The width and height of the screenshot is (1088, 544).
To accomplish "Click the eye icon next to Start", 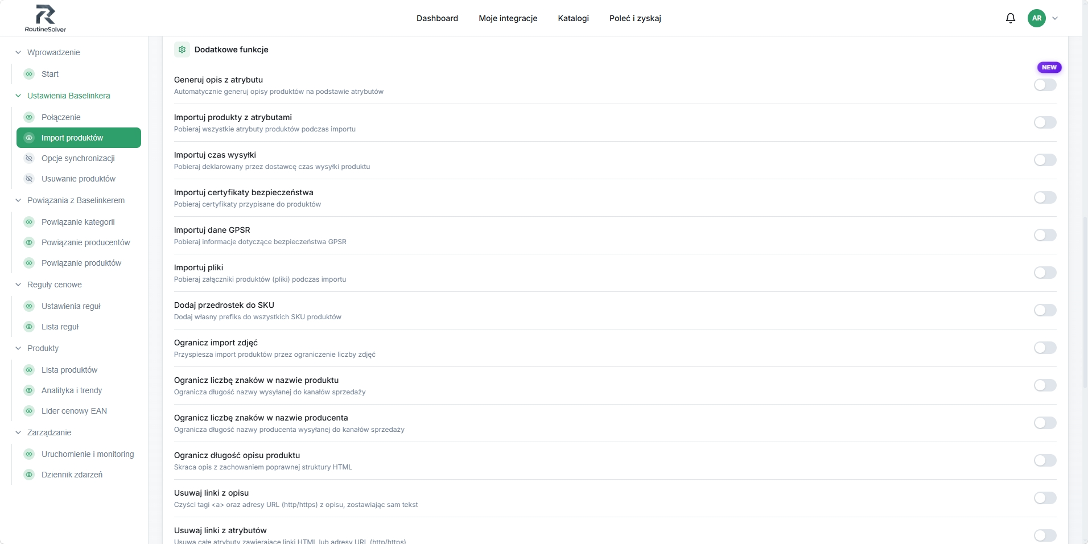I will click(29, 74).
